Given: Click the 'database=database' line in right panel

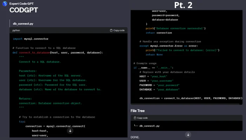Looking at the screenshot, I should pyautogui.click(x=165, y=20).
